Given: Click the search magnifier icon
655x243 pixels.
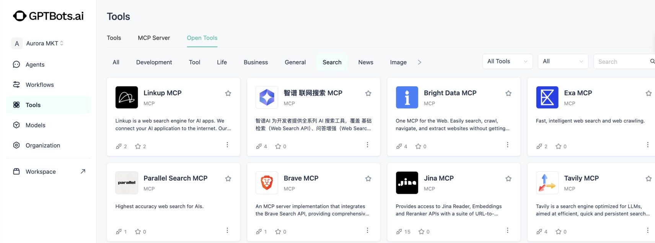Looking at the screenshot, I should pyautogui.click(x=652, y=62).
